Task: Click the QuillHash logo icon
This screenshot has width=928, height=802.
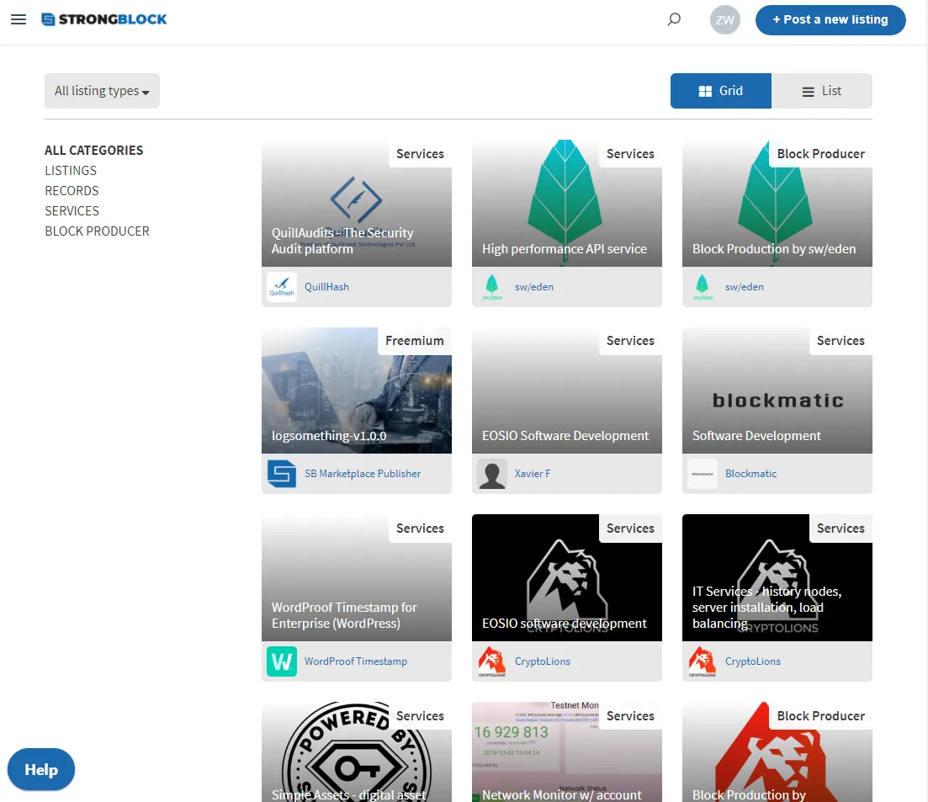Action: pyautogui.click(x=282, y=286)
